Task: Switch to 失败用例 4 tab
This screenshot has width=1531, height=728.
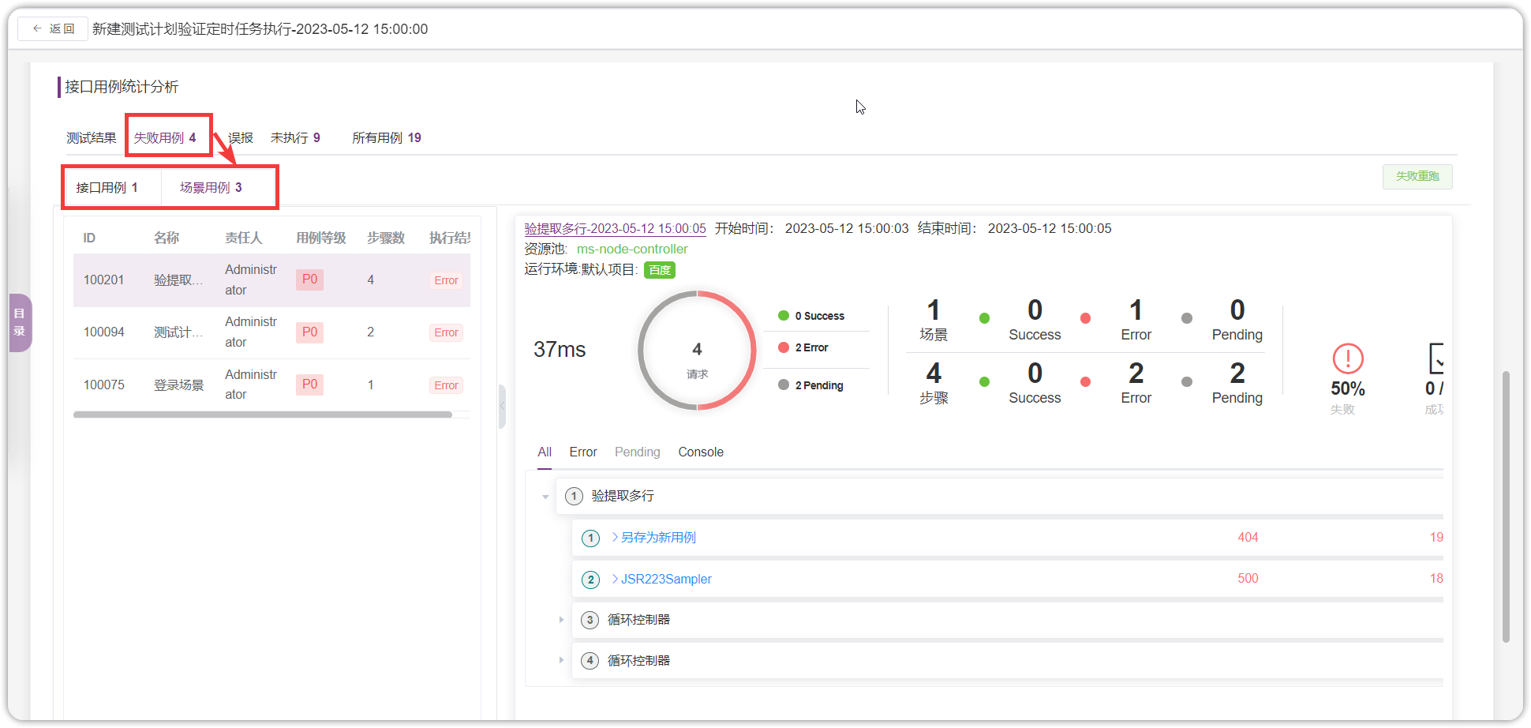Action: [x=165, y=137]
